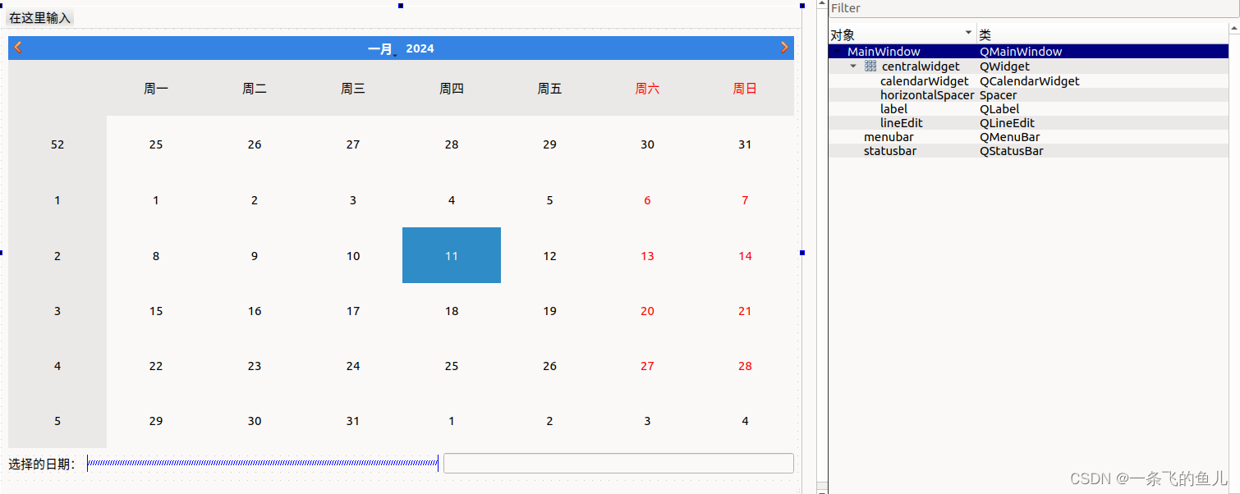Select date 10 in the calendar
1240x494 pixels.
pos(353,256)
